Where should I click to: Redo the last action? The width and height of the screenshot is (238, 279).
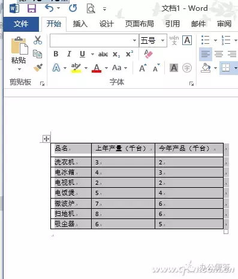[x=73, y=8]
